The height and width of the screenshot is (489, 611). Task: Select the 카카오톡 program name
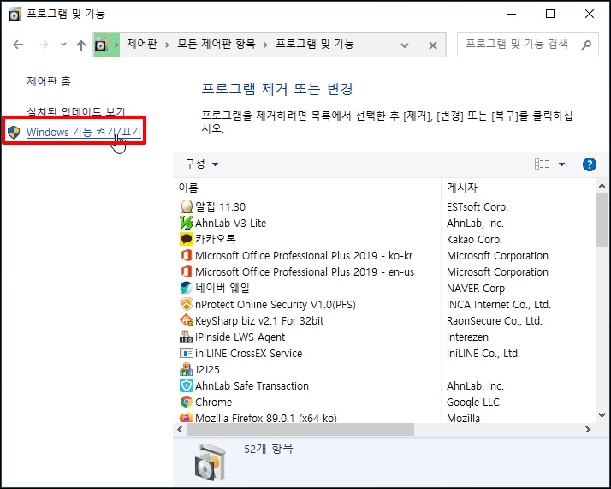(x=216, y=239)
